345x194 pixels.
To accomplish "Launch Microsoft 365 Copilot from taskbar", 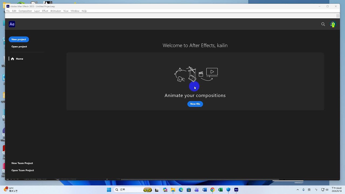I will point(165,190).
